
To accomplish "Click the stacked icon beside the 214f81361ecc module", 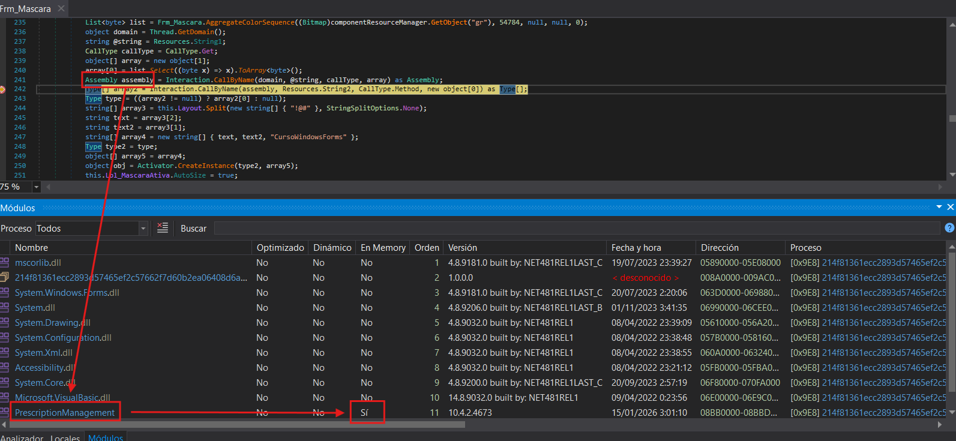I will 5,278.
